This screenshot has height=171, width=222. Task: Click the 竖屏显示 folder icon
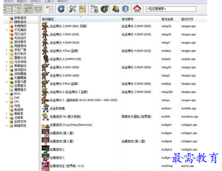pos(11,86)
